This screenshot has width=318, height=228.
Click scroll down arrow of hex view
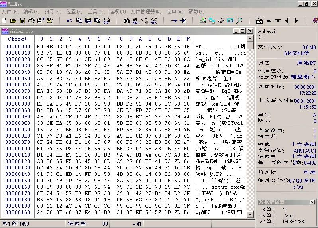[x=250, y=214]
